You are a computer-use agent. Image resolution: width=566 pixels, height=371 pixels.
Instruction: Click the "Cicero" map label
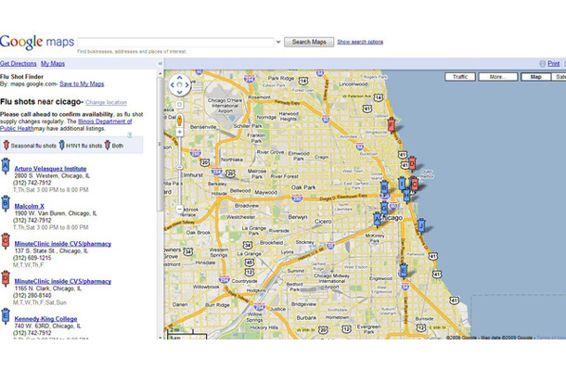[x=323, y=221]
